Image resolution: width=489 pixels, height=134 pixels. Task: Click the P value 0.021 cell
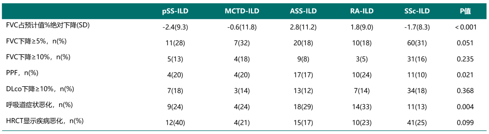tap(465, 75)
